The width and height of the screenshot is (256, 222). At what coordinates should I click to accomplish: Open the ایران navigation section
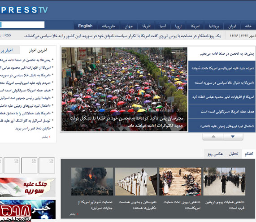coord(232,26)
